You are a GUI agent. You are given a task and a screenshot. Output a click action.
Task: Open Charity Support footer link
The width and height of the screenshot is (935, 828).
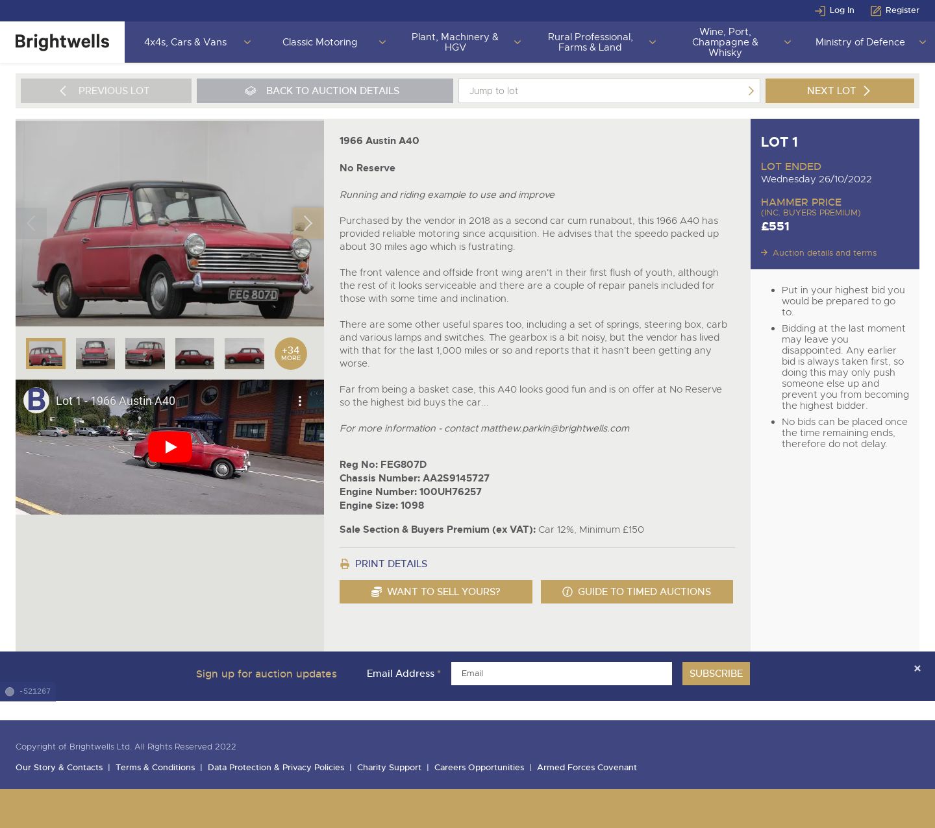tap(389, 768)
